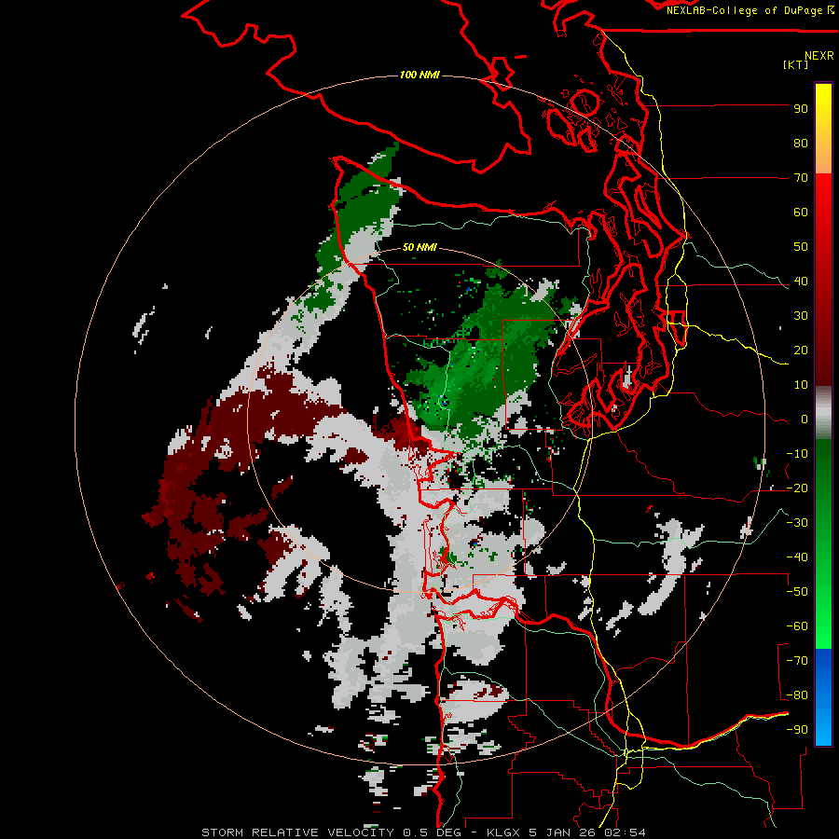Click the -10 value on velocity legend

797,454
